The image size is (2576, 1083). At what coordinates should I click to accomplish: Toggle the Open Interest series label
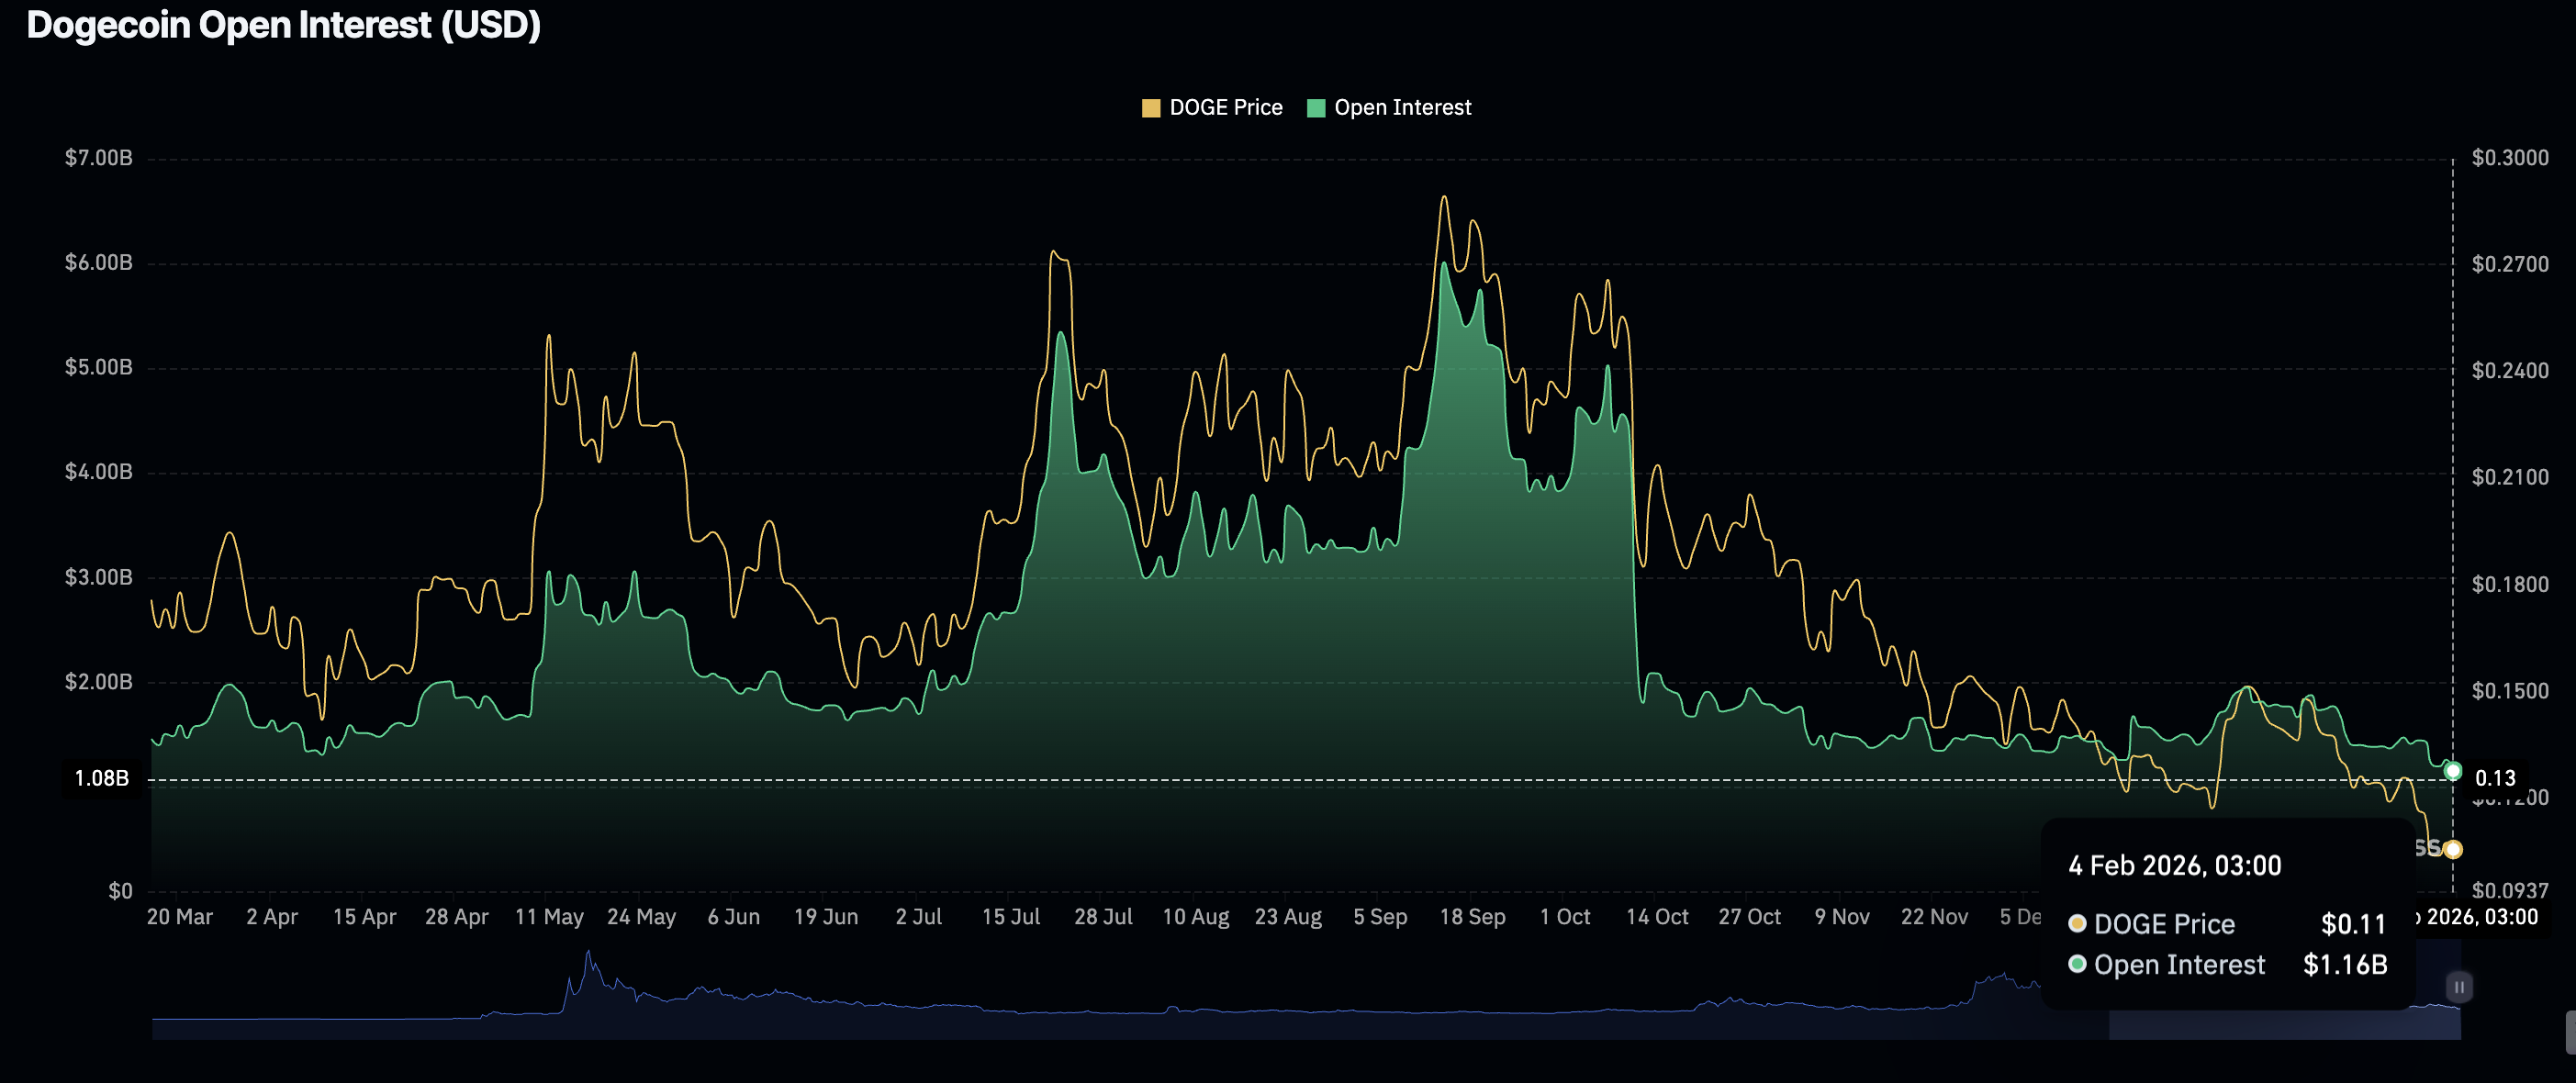tap(1402, 108)
